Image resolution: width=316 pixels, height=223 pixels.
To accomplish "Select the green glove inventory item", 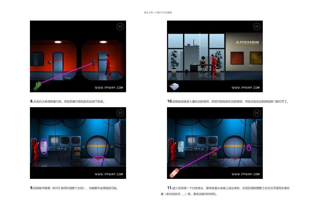I will pos(38,86).
